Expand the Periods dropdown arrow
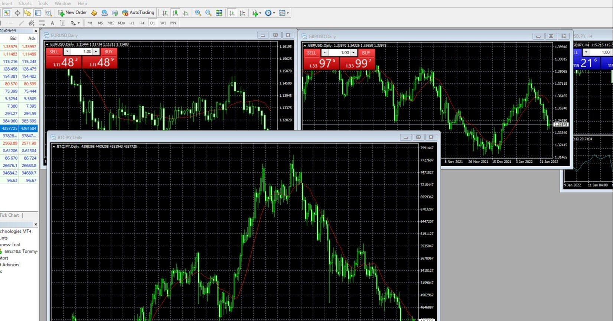The width and height of the screenshot is (613, 321). click(274, 13)
